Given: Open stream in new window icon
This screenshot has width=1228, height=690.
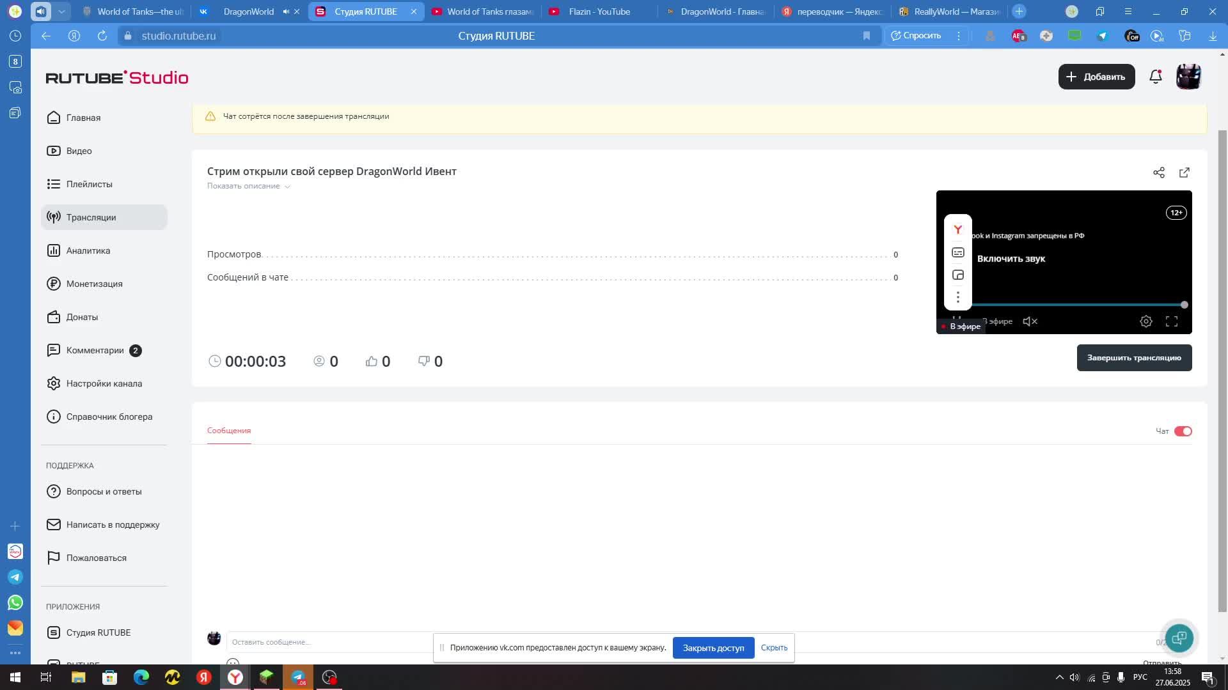Looking at the screenshot, I should click(x=1185, y=172).
